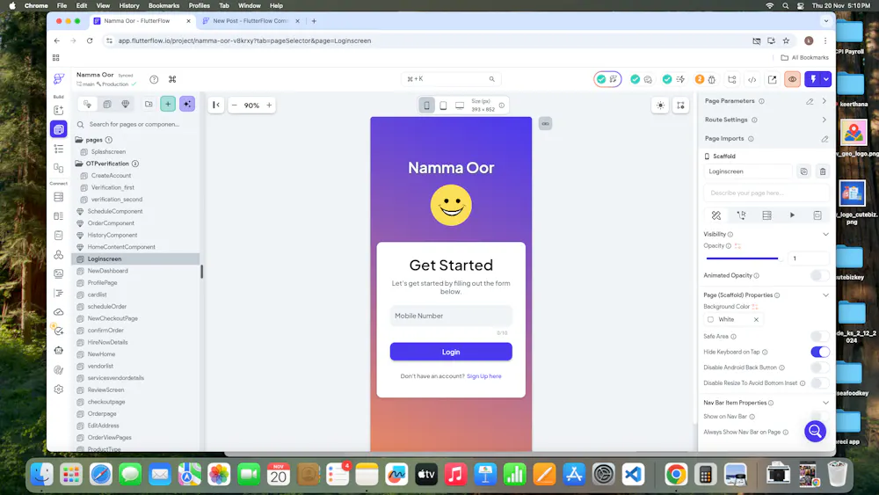The width and height of the screenshot is (879, 495).
Task: Edit Page Imports pencil icon
Action: tap(825, 138)
